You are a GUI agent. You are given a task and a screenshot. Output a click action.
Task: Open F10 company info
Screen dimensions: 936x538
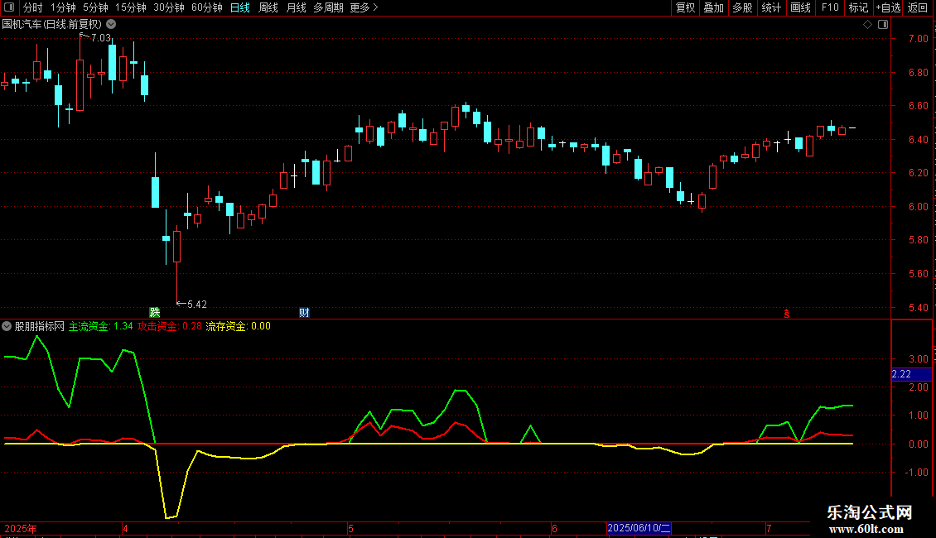point(830,7)
